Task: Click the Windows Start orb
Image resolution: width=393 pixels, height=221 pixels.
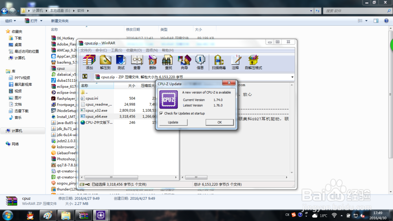Action: pos(7,215)
